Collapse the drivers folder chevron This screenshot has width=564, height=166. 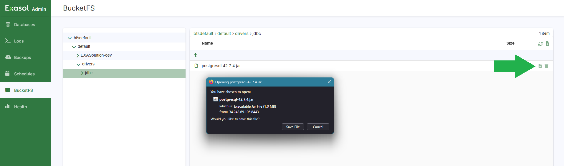point(78,64)
